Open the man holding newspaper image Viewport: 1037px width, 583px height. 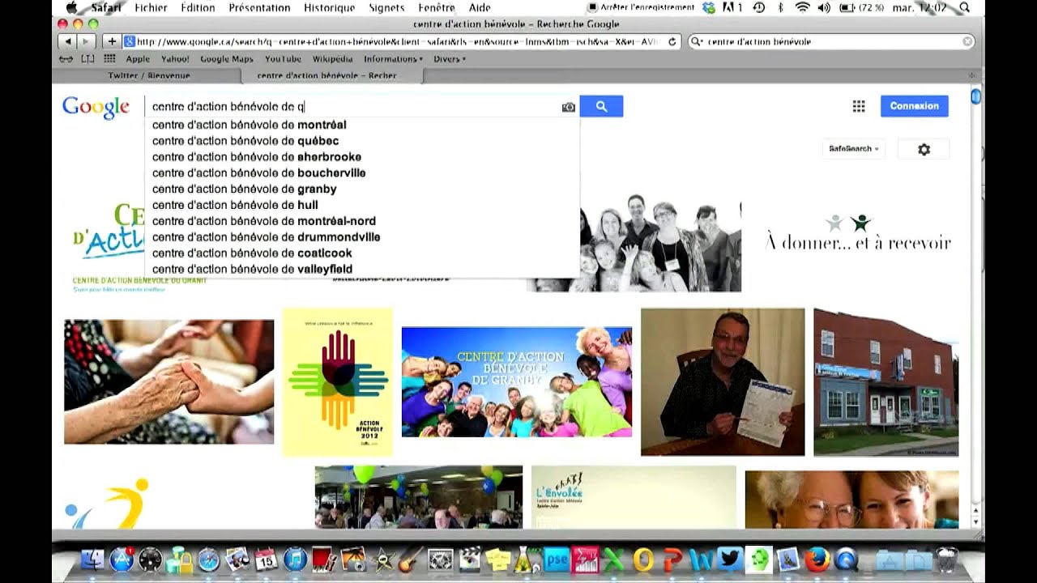[723, 381]
